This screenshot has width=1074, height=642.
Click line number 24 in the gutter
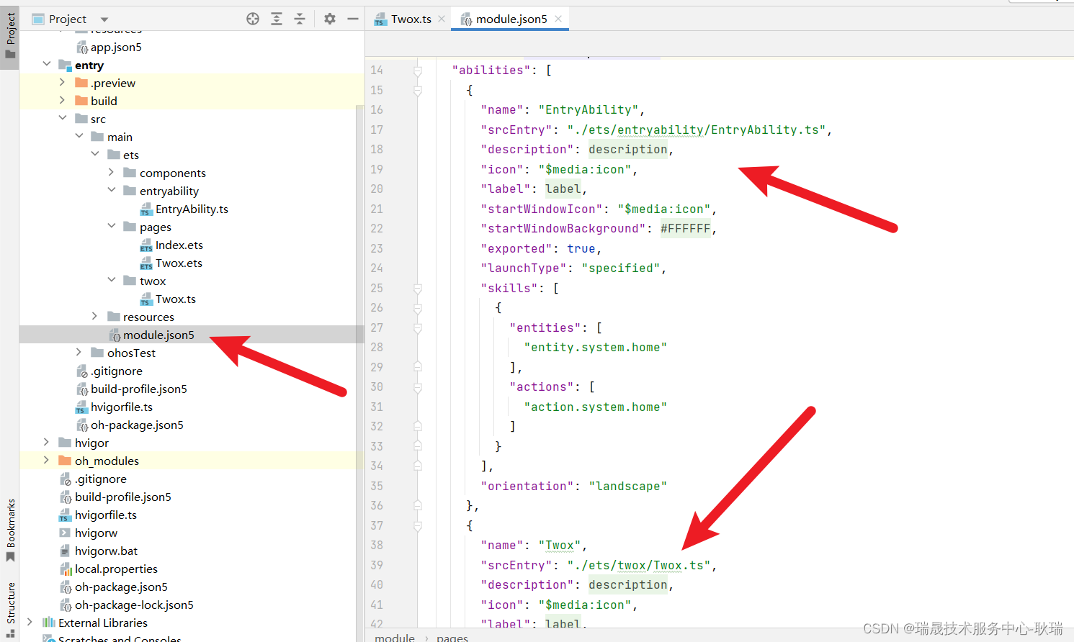click(377, 268)
